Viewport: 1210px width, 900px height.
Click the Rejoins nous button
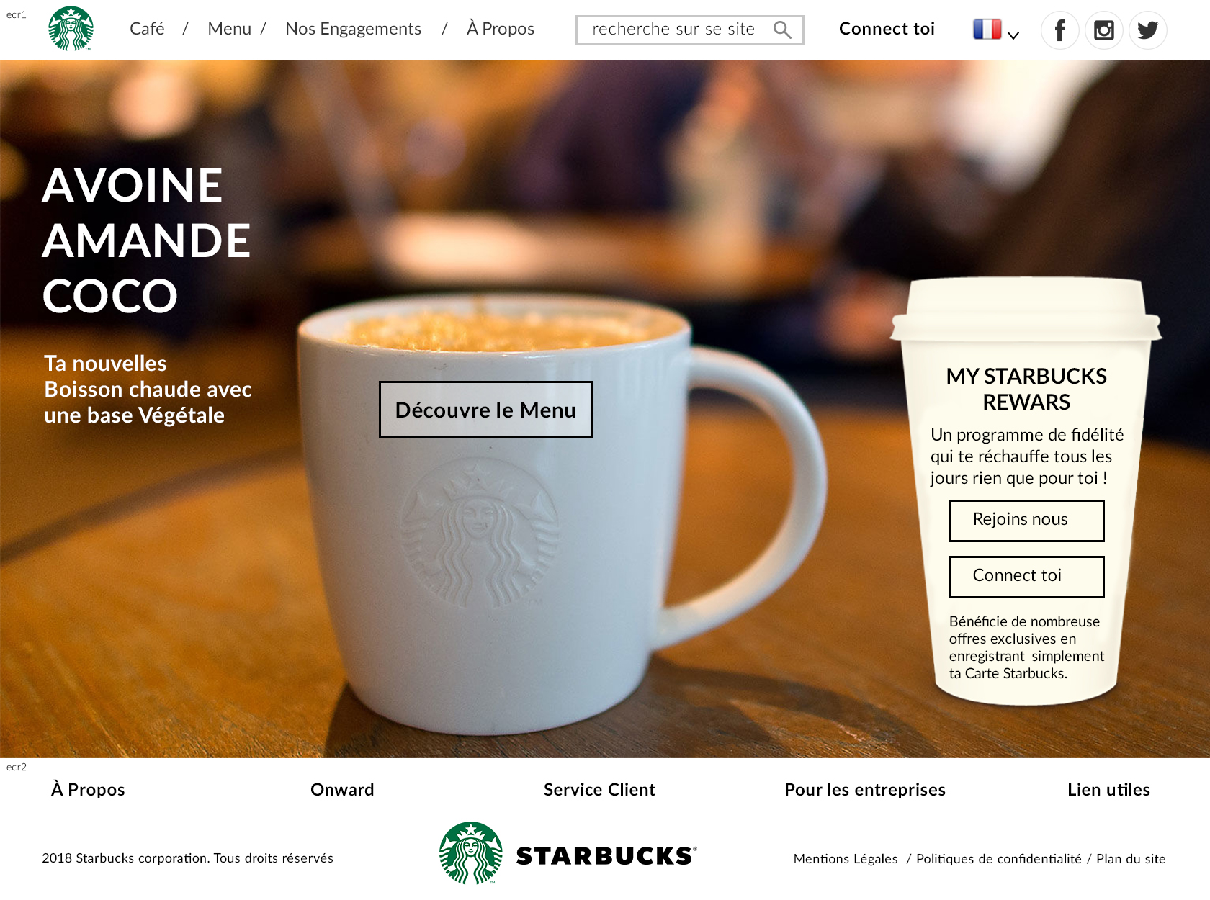coord(1026,521)
